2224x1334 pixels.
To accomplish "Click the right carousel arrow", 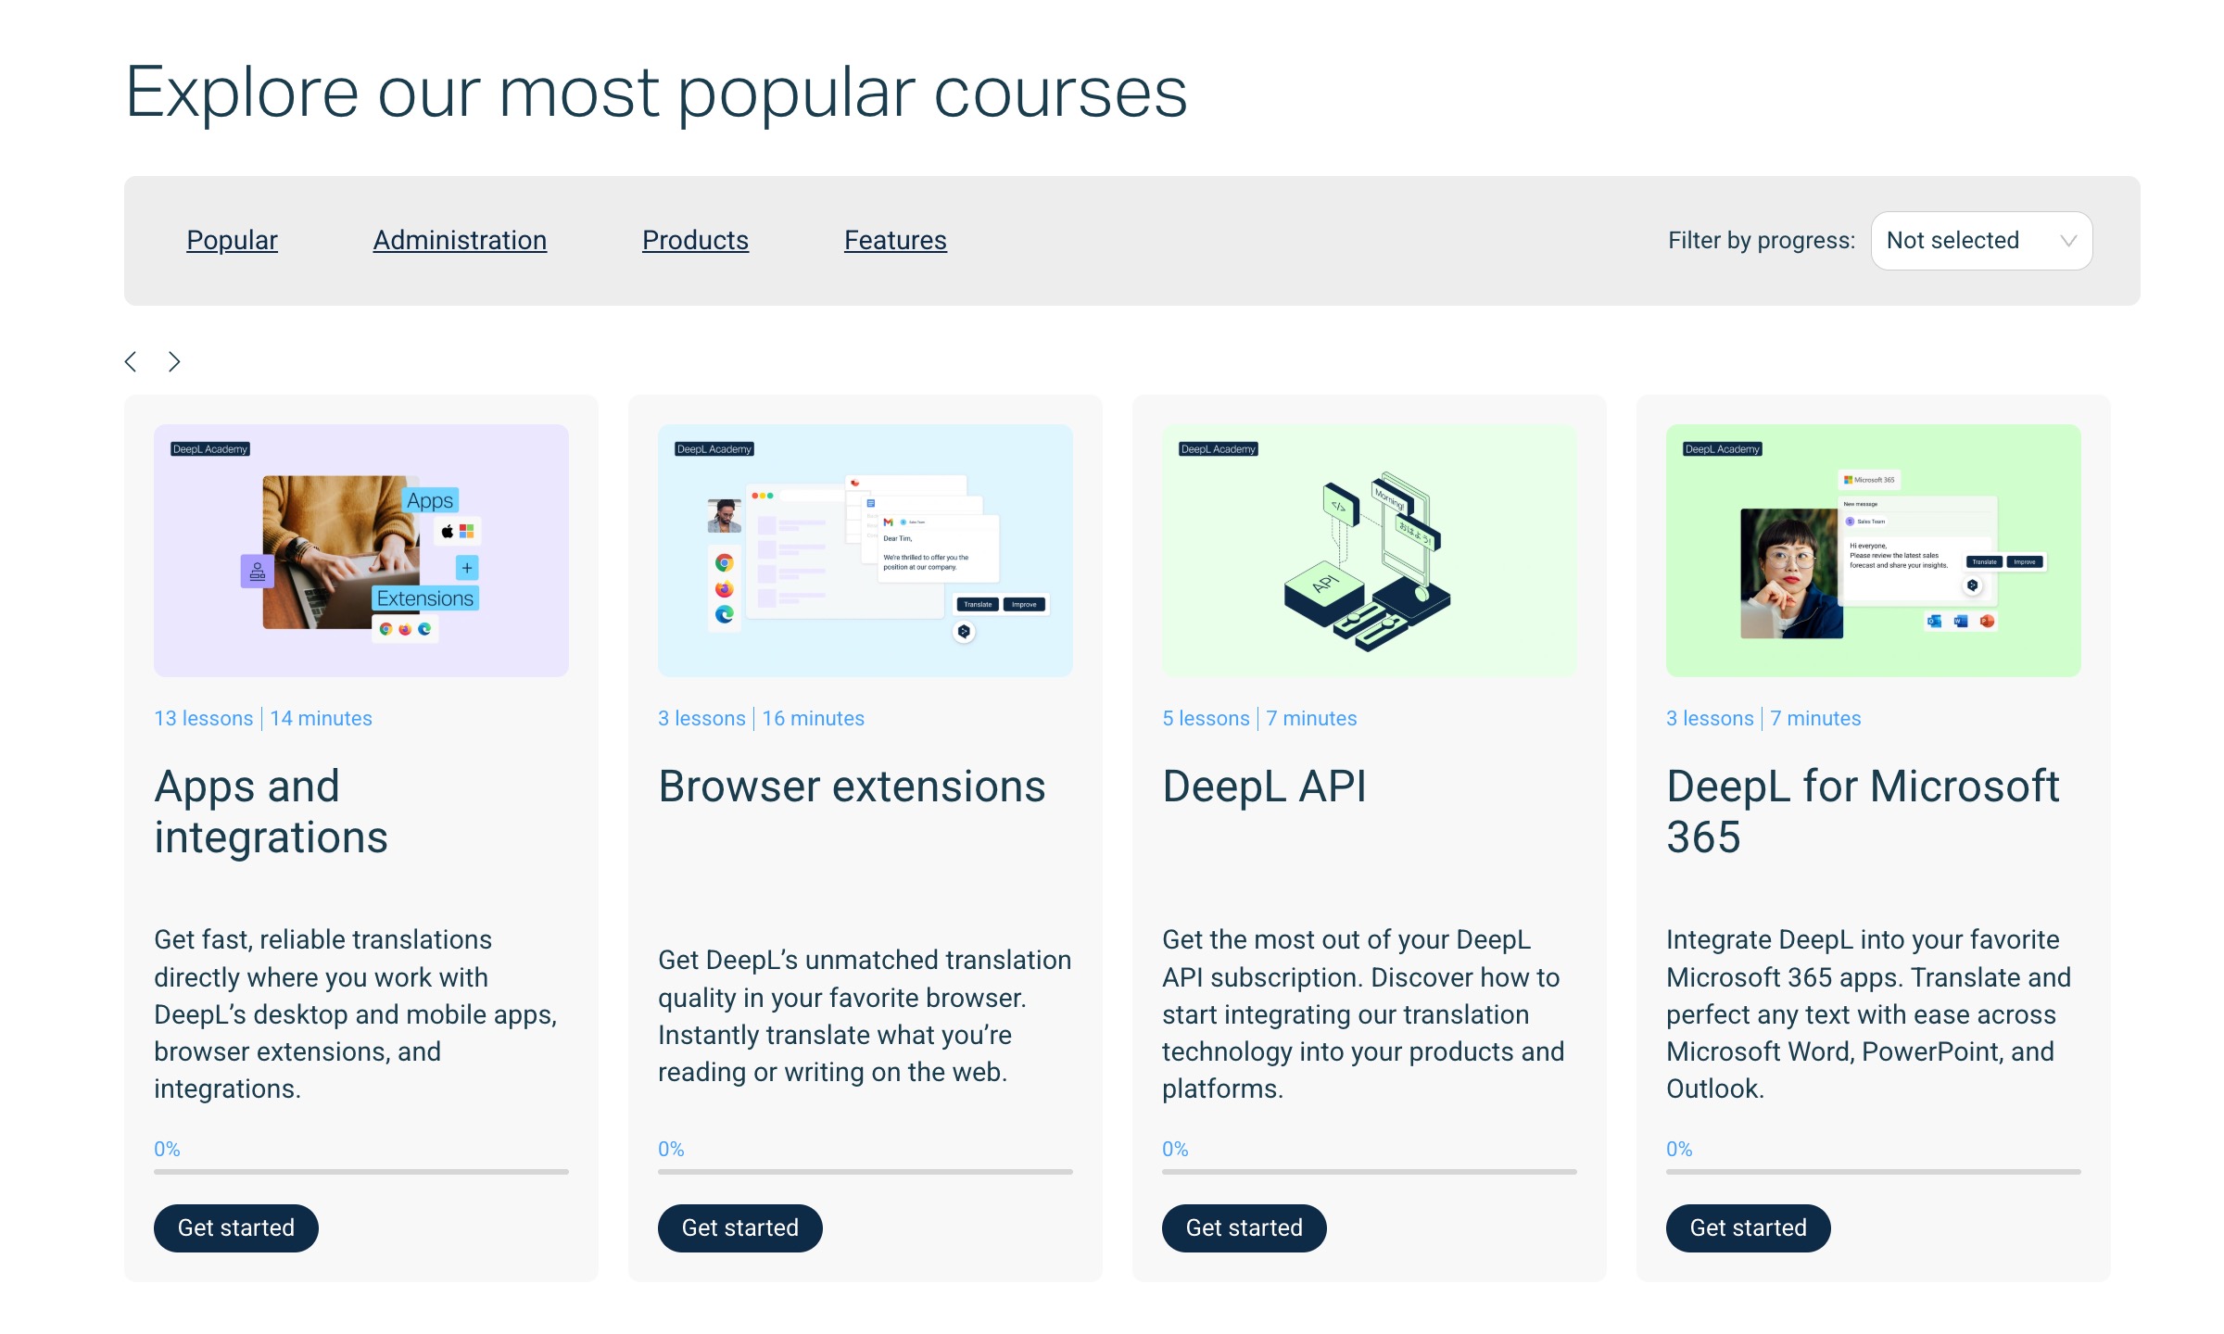I will (173, 360).
